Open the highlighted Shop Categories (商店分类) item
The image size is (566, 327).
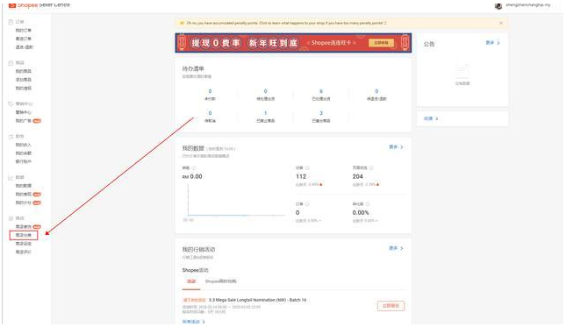pos(24,235)
